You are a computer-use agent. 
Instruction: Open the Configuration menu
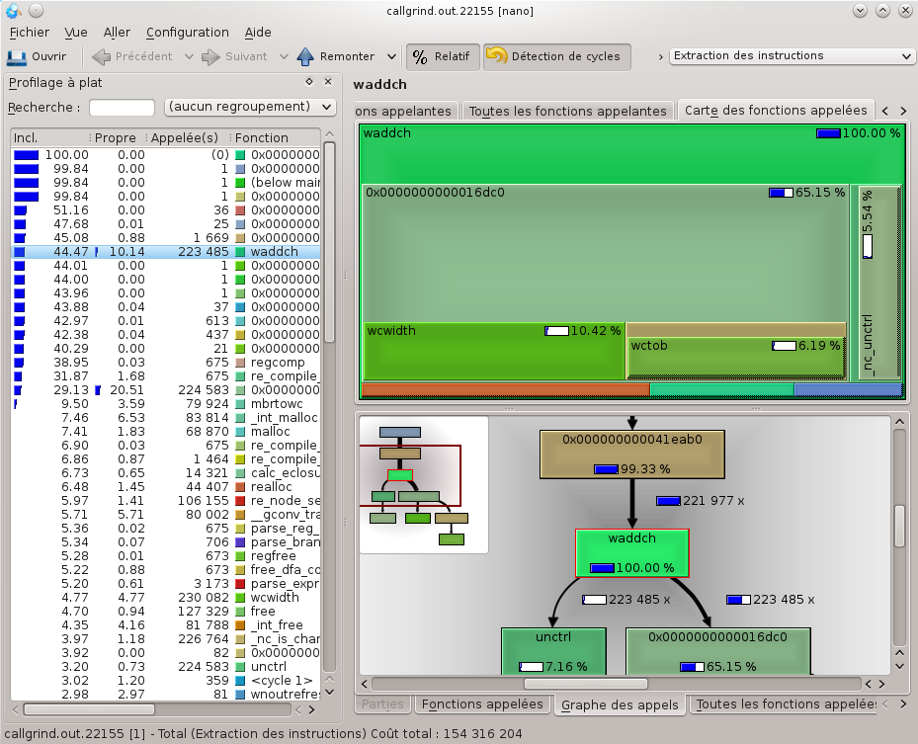click(187, 33)
